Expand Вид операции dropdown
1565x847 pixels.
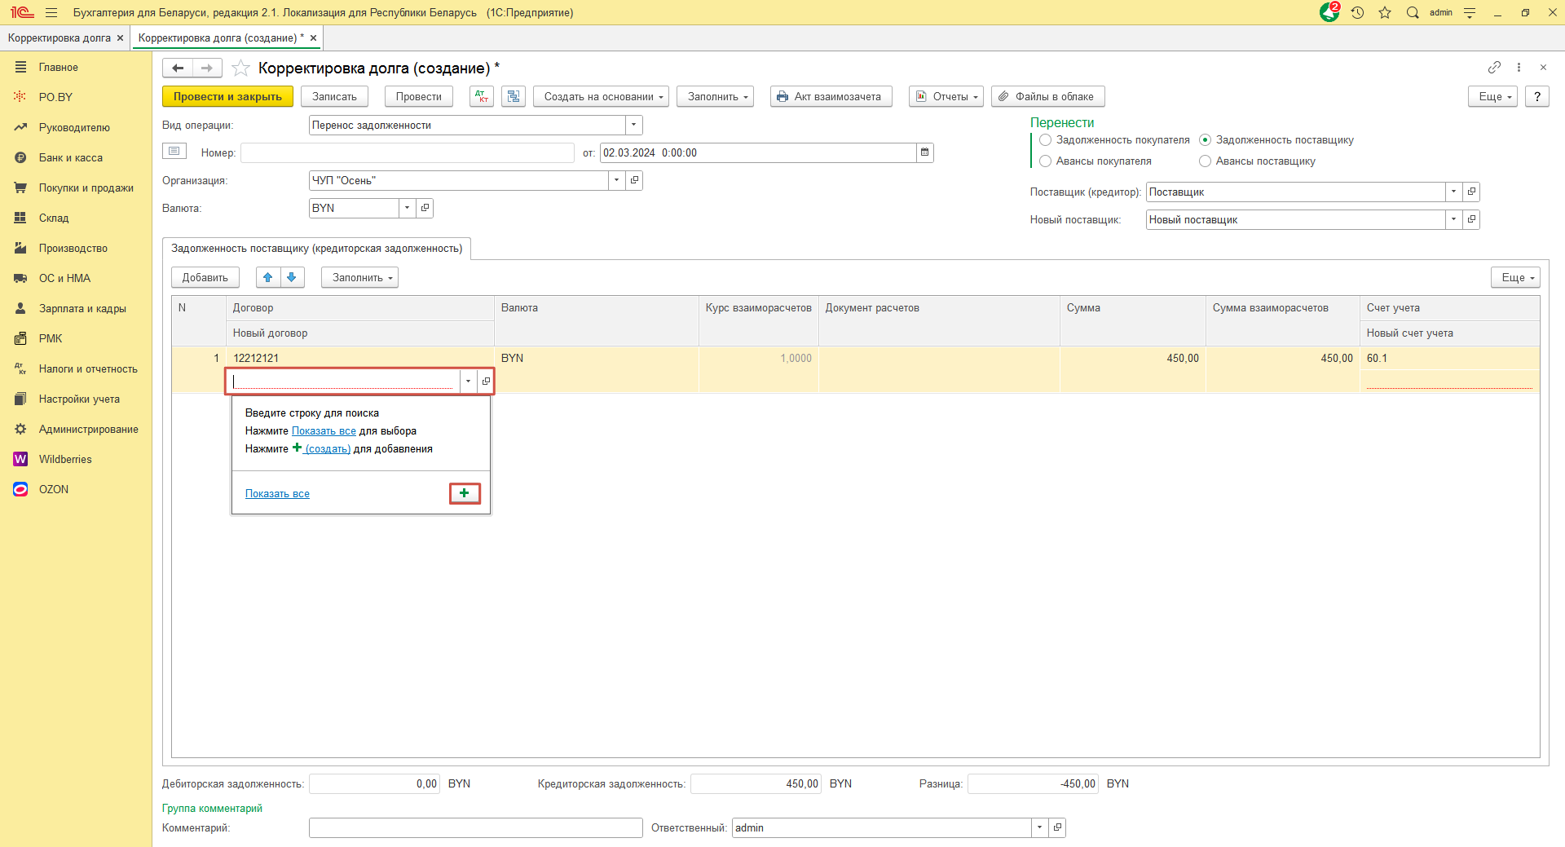(633, 125)
